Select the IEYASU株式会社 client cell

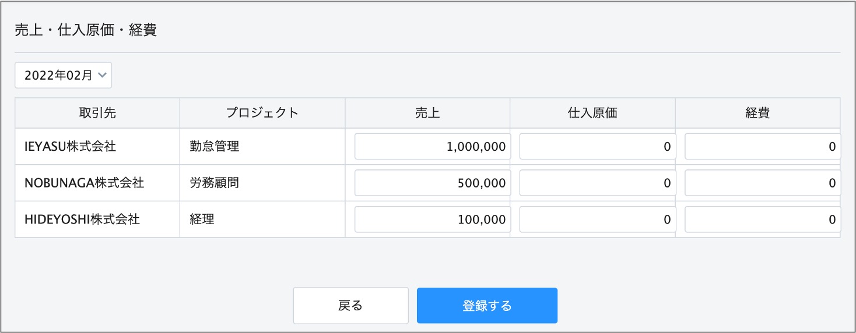click(97, 147)
